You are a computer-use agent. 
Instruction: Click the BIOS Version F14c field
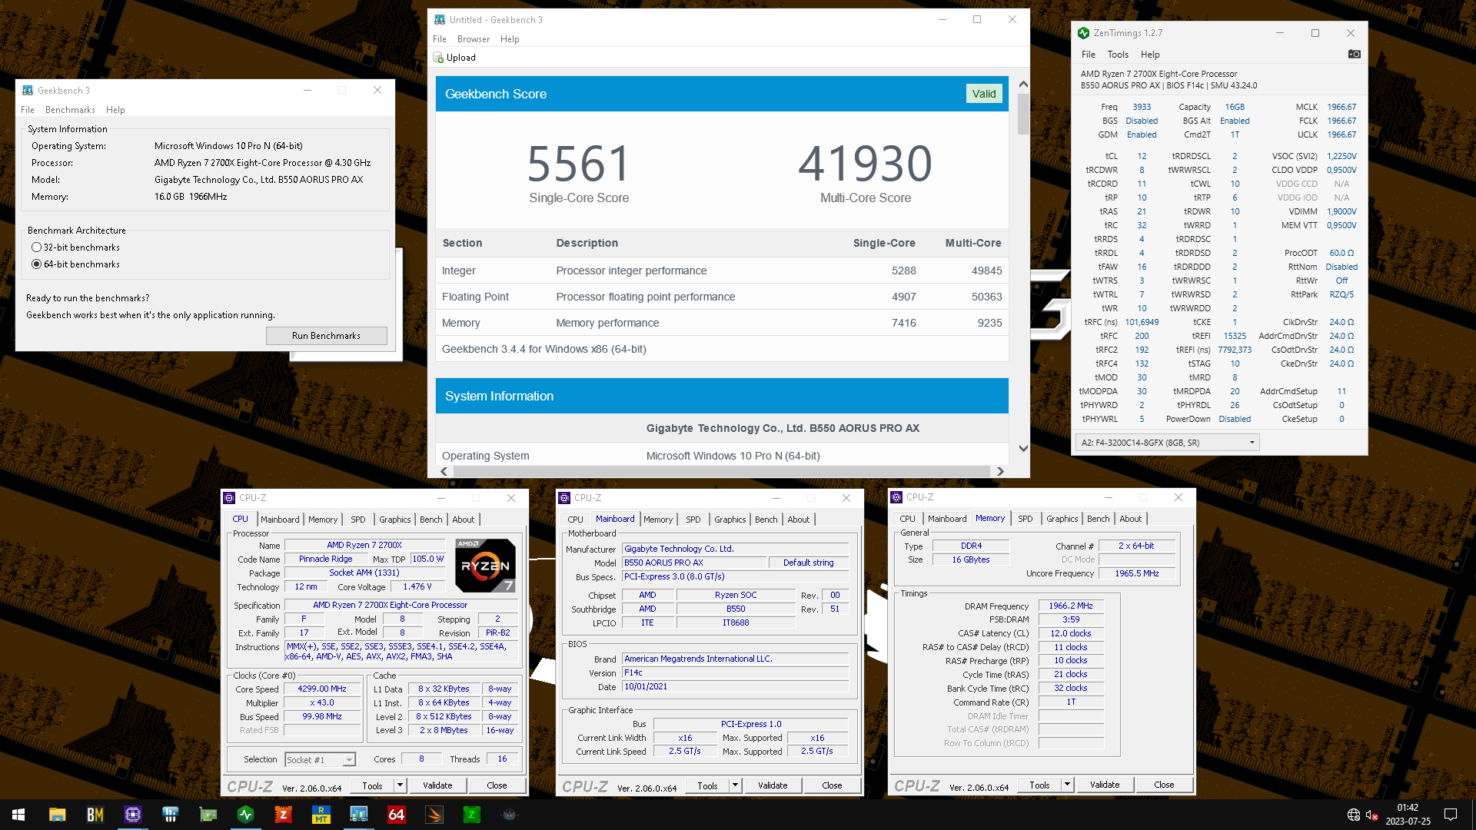pyautogui.click(x=736, y=673)
